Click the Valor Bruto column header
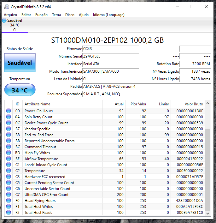 [x=188, y=104]
